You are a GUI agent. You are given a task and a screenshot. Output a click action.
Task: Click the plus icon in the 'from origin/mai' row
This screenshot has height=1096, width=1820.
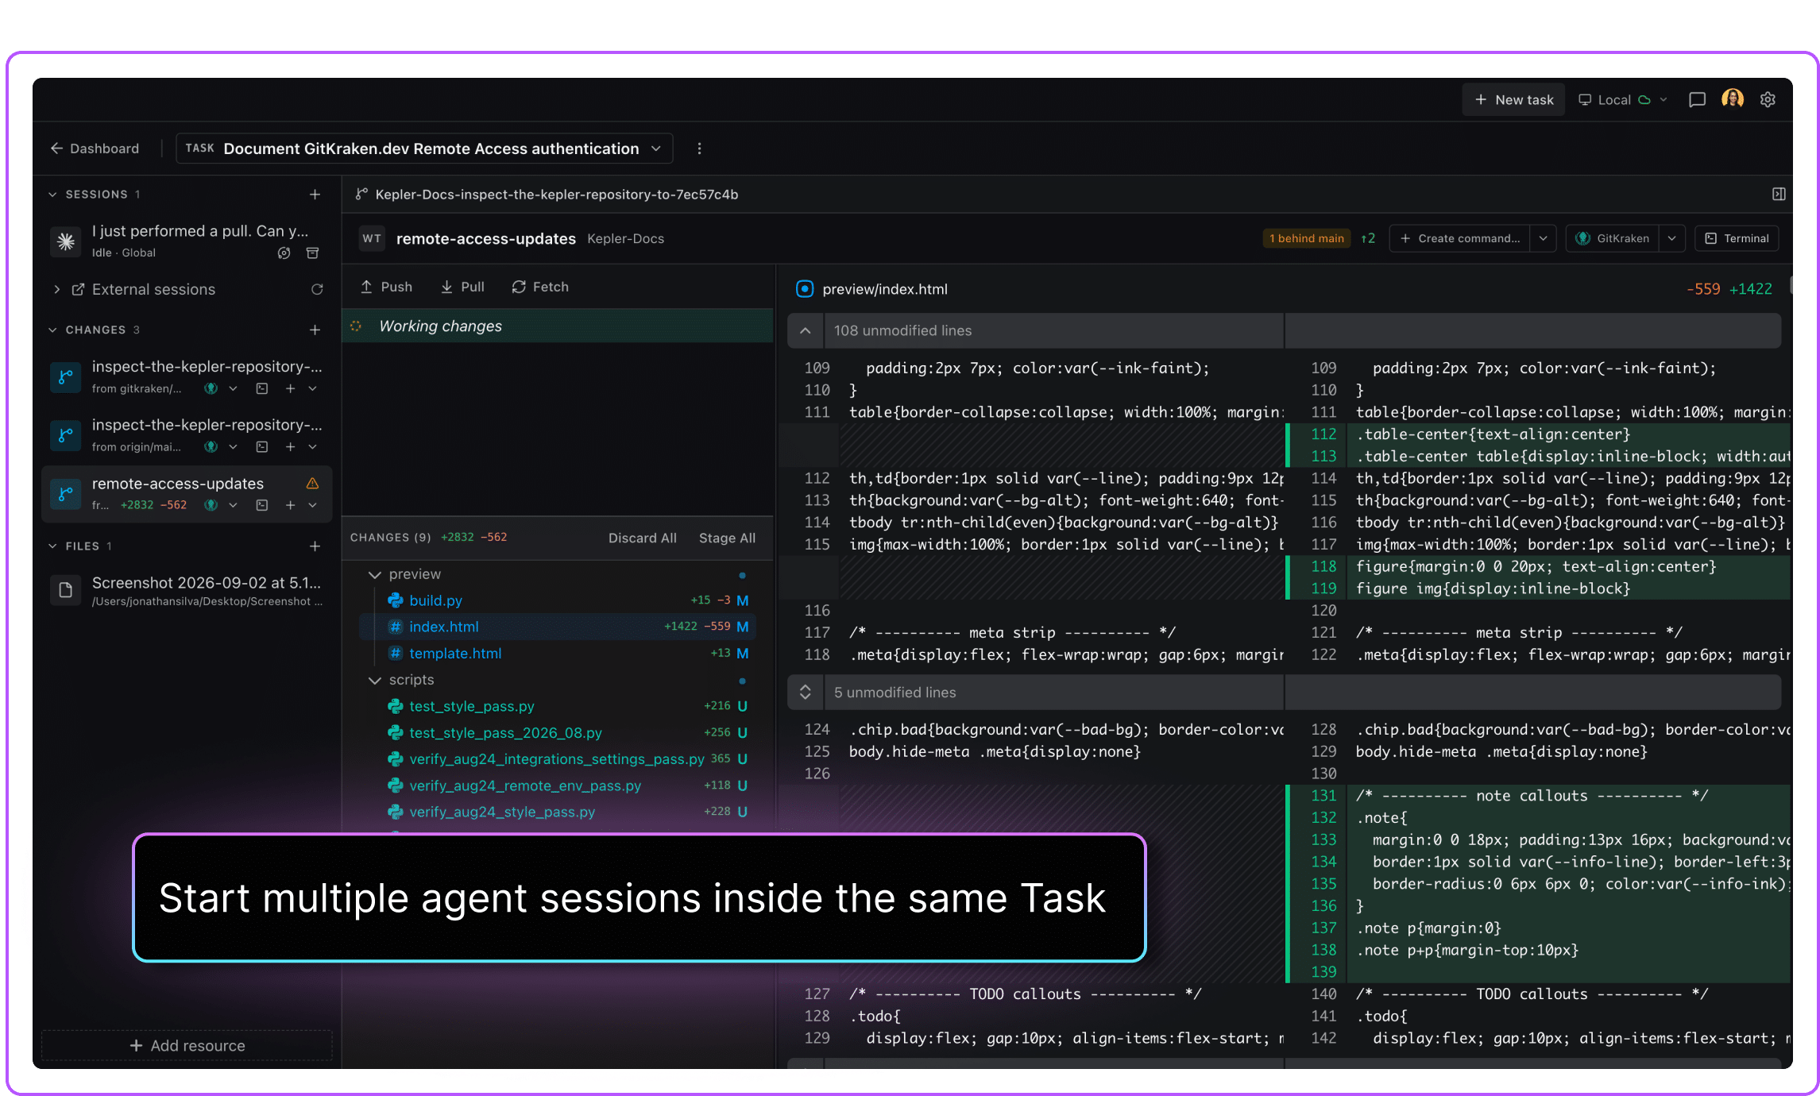290,447
